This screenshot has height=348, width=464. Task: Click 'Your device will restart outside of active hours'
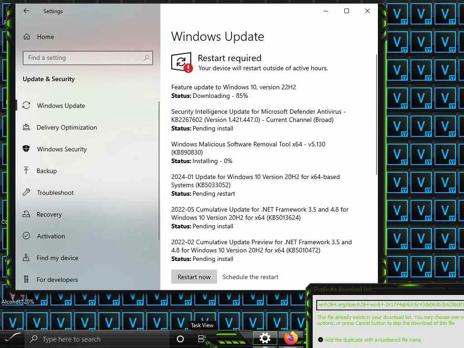coord(263,68)
